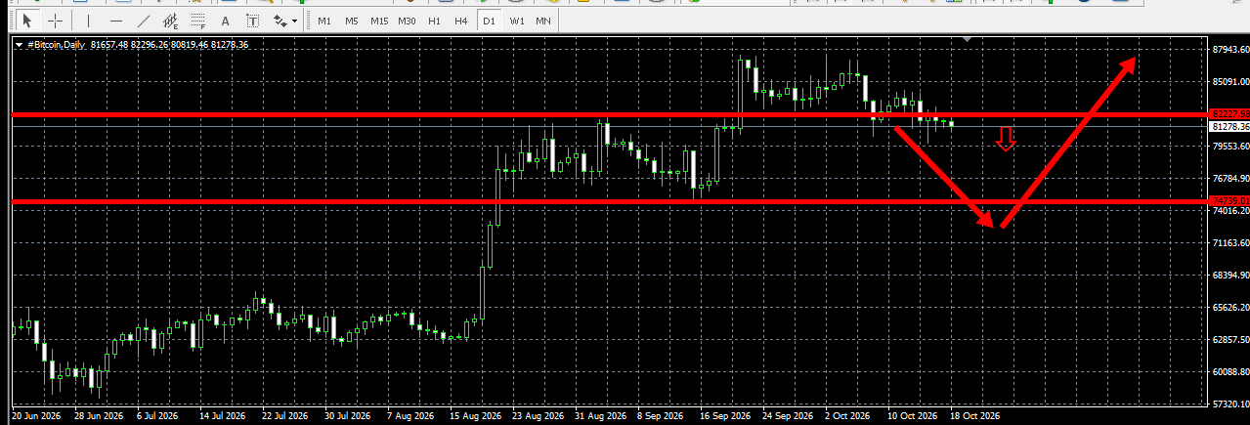Click the red price tag on the lower level line
The height and width of the screenshot is (425, 1250).
click(1228, 201)
